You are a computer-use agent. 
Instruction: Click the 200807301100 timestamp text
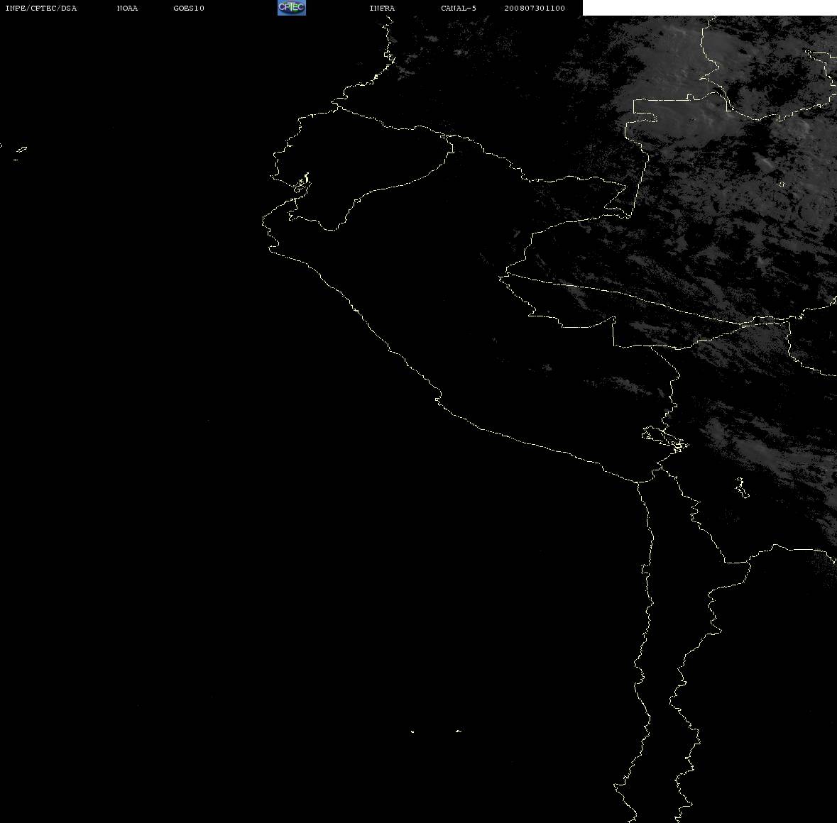click(535, 8)
